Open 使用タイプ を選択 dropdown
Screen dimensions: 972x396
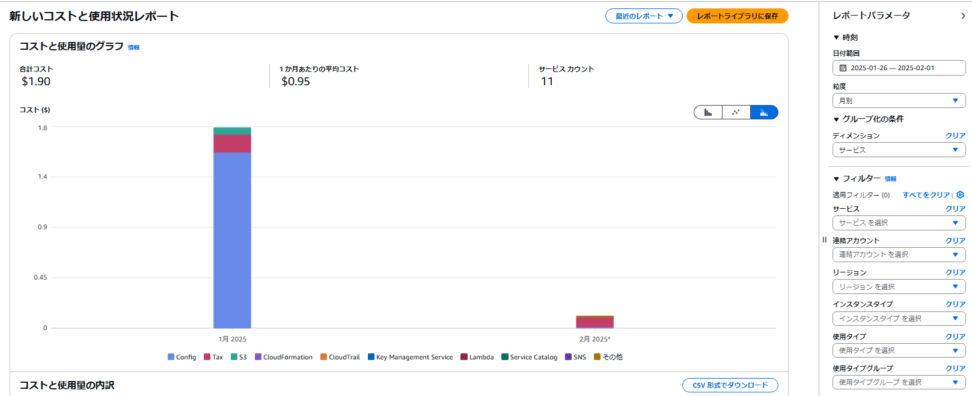pos(899,350)
